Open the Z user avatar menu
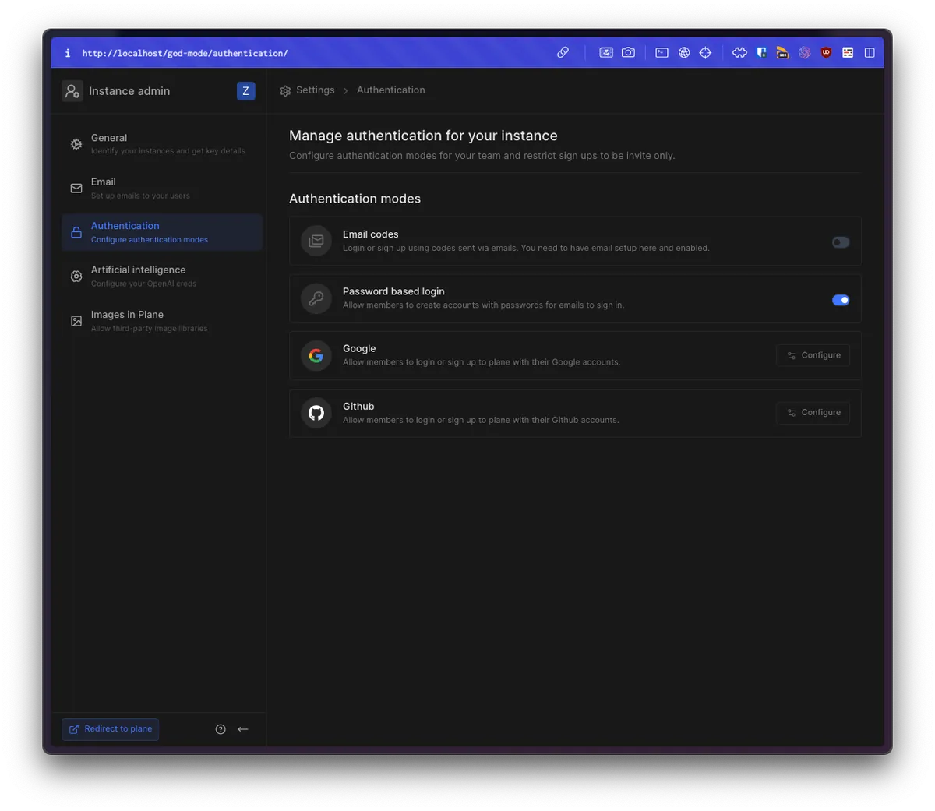 pos(245,91)
